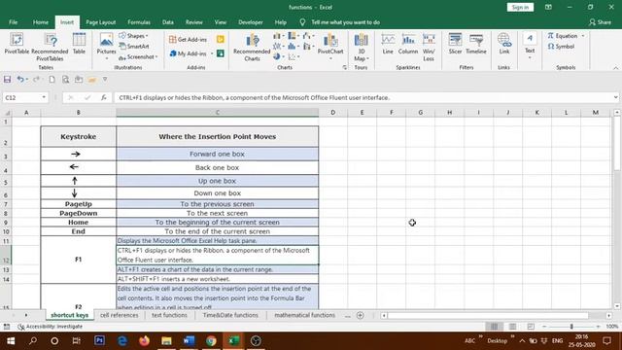Click Accessibility: Investigate in status bar
Screen dimensions: 622x350
click(x=50, y=327)
